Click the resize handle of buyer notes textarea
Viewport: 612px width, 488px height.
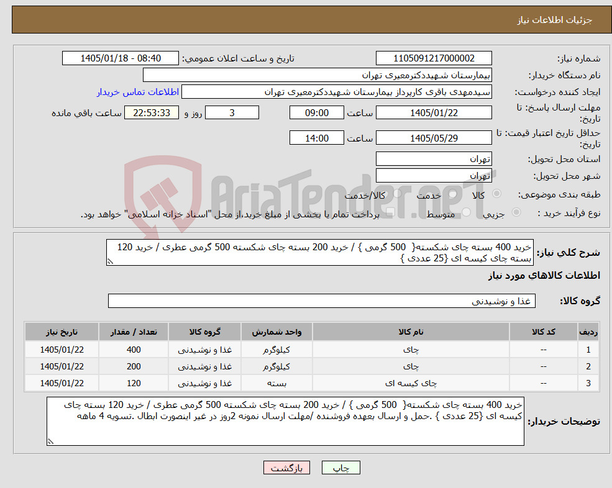(50, 441)
